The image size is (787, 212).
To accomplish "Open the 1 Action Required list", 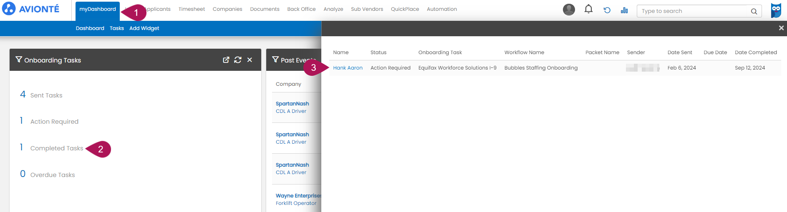I will point(49,121).
